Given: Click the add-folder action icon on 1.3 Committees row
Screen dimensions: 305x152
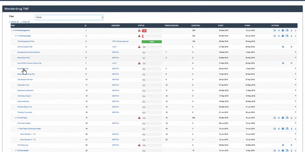Looking at the screenshot, I should click(283, 150).
